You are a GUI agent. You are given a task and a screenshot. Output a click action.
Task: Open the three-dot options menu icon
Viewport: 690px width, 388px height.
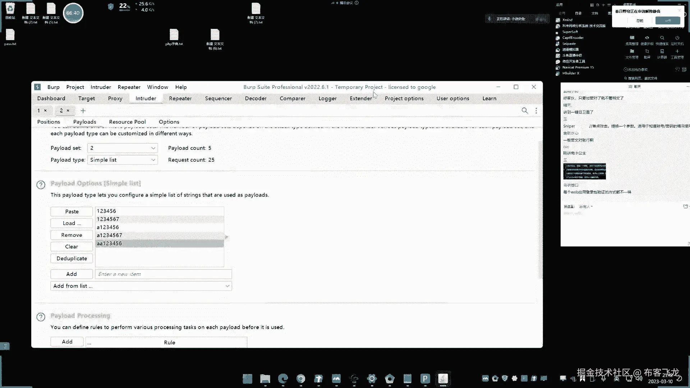tap(536, 111)
